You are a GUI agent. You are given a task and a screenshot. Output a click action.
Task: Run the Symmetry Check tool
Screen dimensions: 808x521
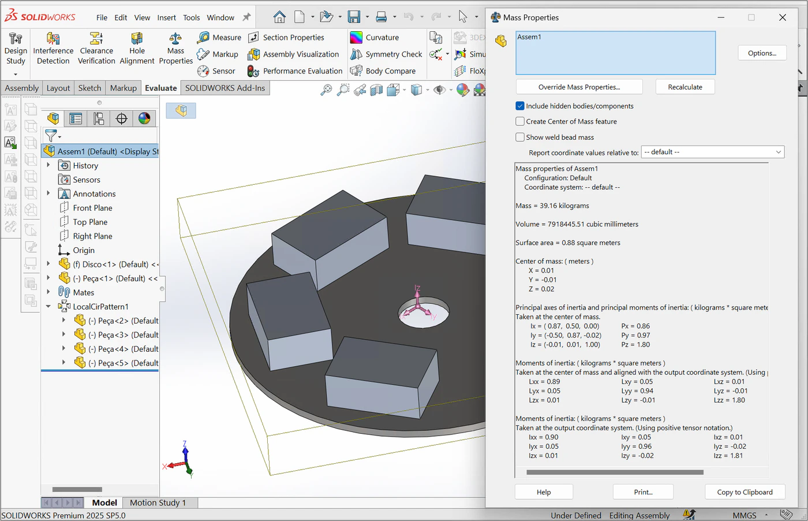pos(386,54)
